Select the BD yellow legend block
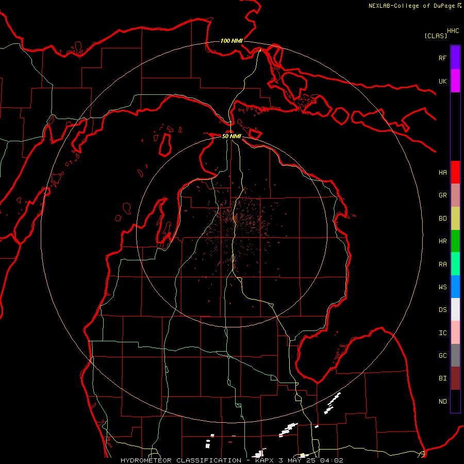 (x=455, y=218)
